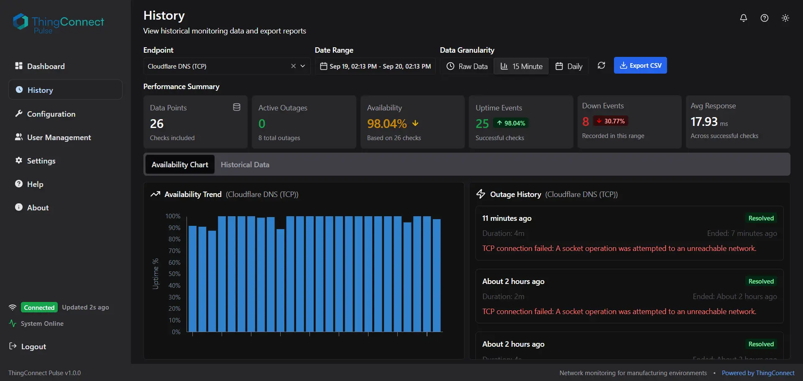Go to Configuration in sidebar

(x=51, y=114)
